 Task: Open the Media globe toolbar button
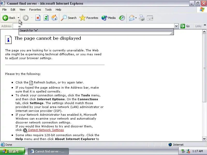coord(108,18)
